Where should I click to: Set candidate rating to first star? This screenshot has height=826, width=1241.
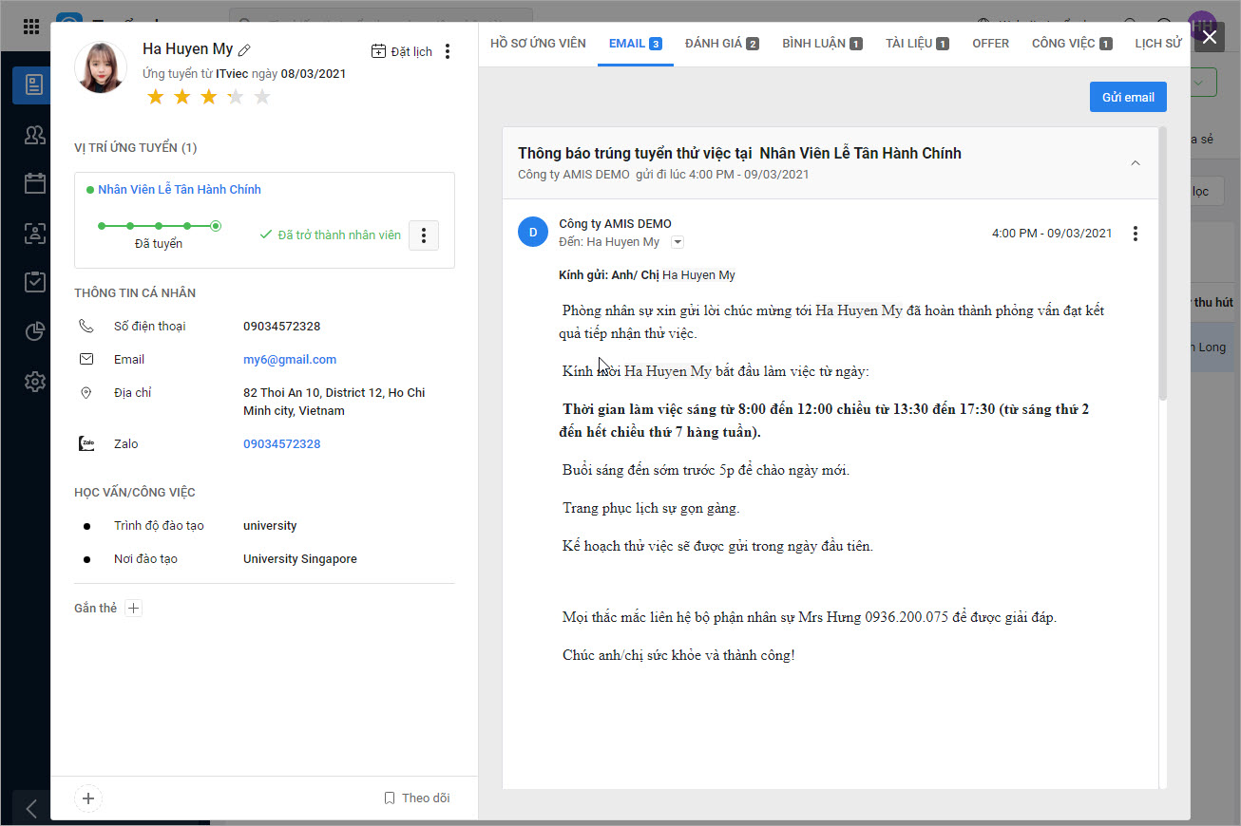pyautogui.click(x=156, y=97)
